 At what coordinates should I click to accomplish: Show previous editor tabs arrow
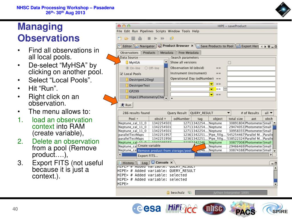point(262,46)
